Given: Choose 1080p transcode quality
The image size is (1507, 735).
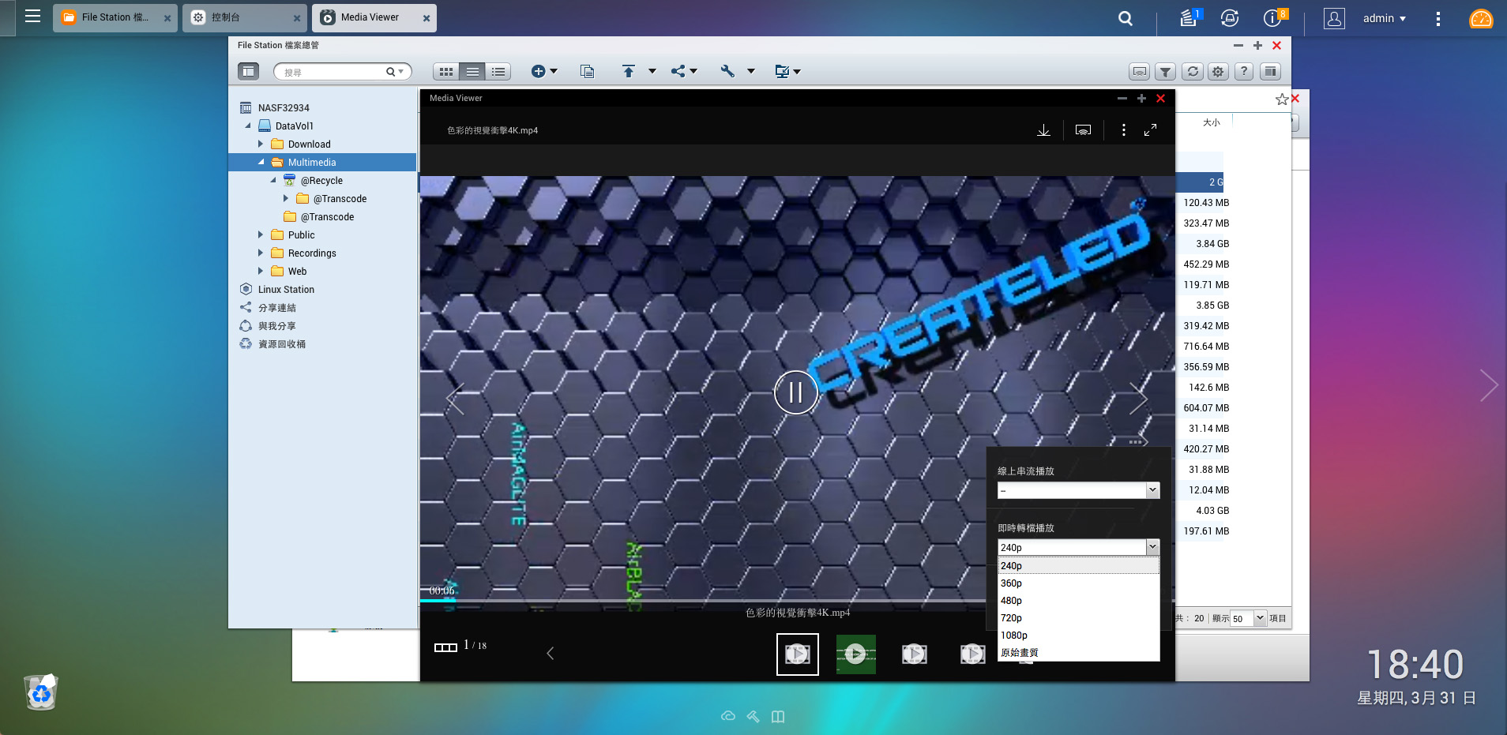Looking at the screenshot, I should (x=1078, y=636).
